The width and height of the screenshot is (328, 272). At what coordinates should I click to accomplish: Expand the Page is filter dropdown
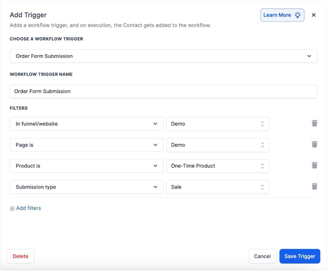click(86, 145)
